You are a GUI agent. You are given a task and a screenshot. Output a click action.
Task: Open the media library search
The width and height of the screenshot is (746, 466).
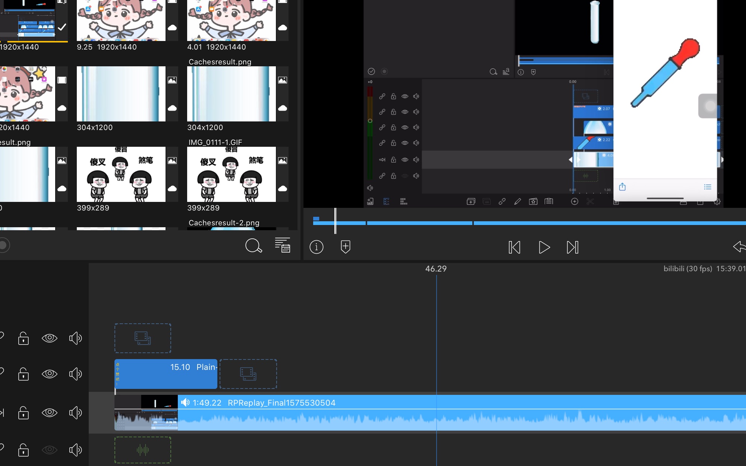coord(254,246)
